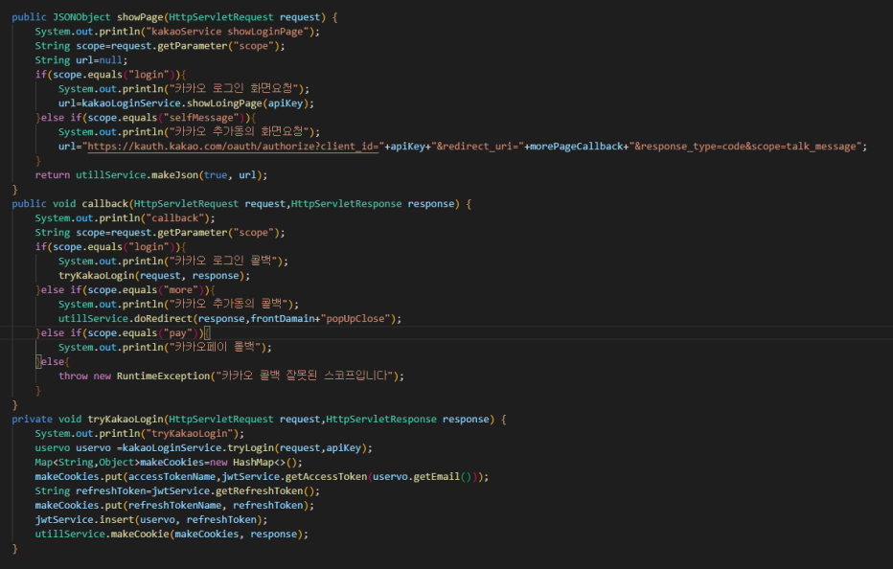Click JSONObject return type
The width and height of the screenshot is (893, 569).
click(81, 17)
